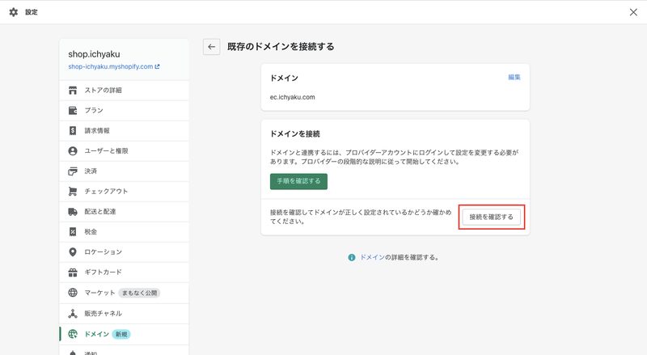Select 決済 in the sidebar

pyautogui.click(x=125, y=171)
